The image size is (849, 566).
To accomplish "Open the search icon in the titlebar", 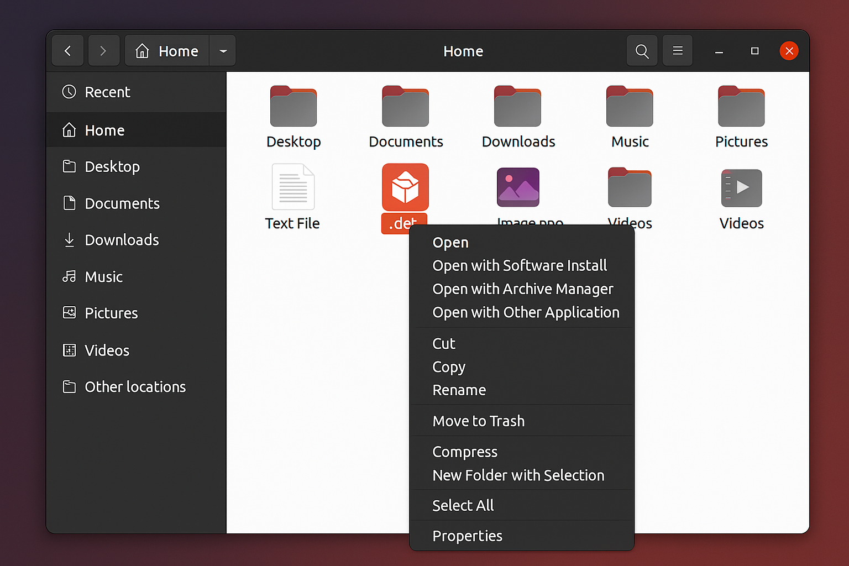I will [641, 50].
